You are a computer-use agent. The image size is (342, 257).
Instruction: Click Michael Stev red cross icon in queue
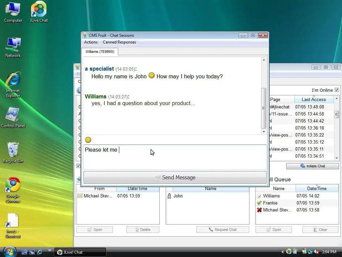(x=259, y=210)
